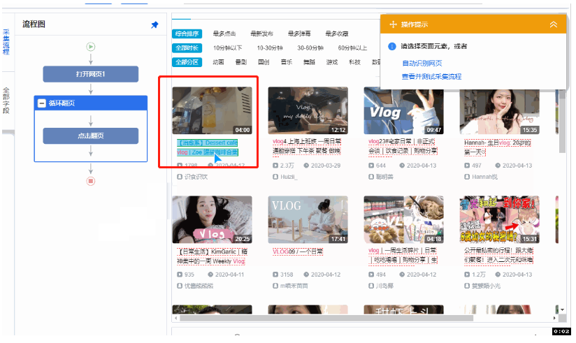576x343 pixels.
Task: Click upload date 2020-03-29
Action: [x=326, y=166]
